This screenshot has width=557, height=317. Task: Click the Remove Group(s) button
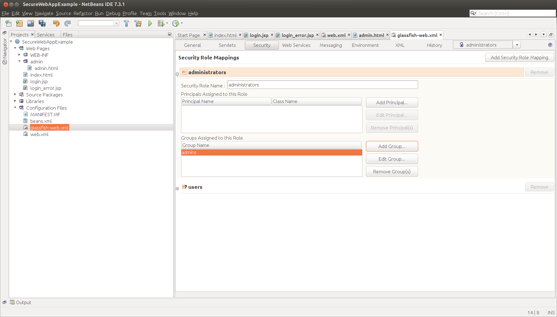[392, 171]
